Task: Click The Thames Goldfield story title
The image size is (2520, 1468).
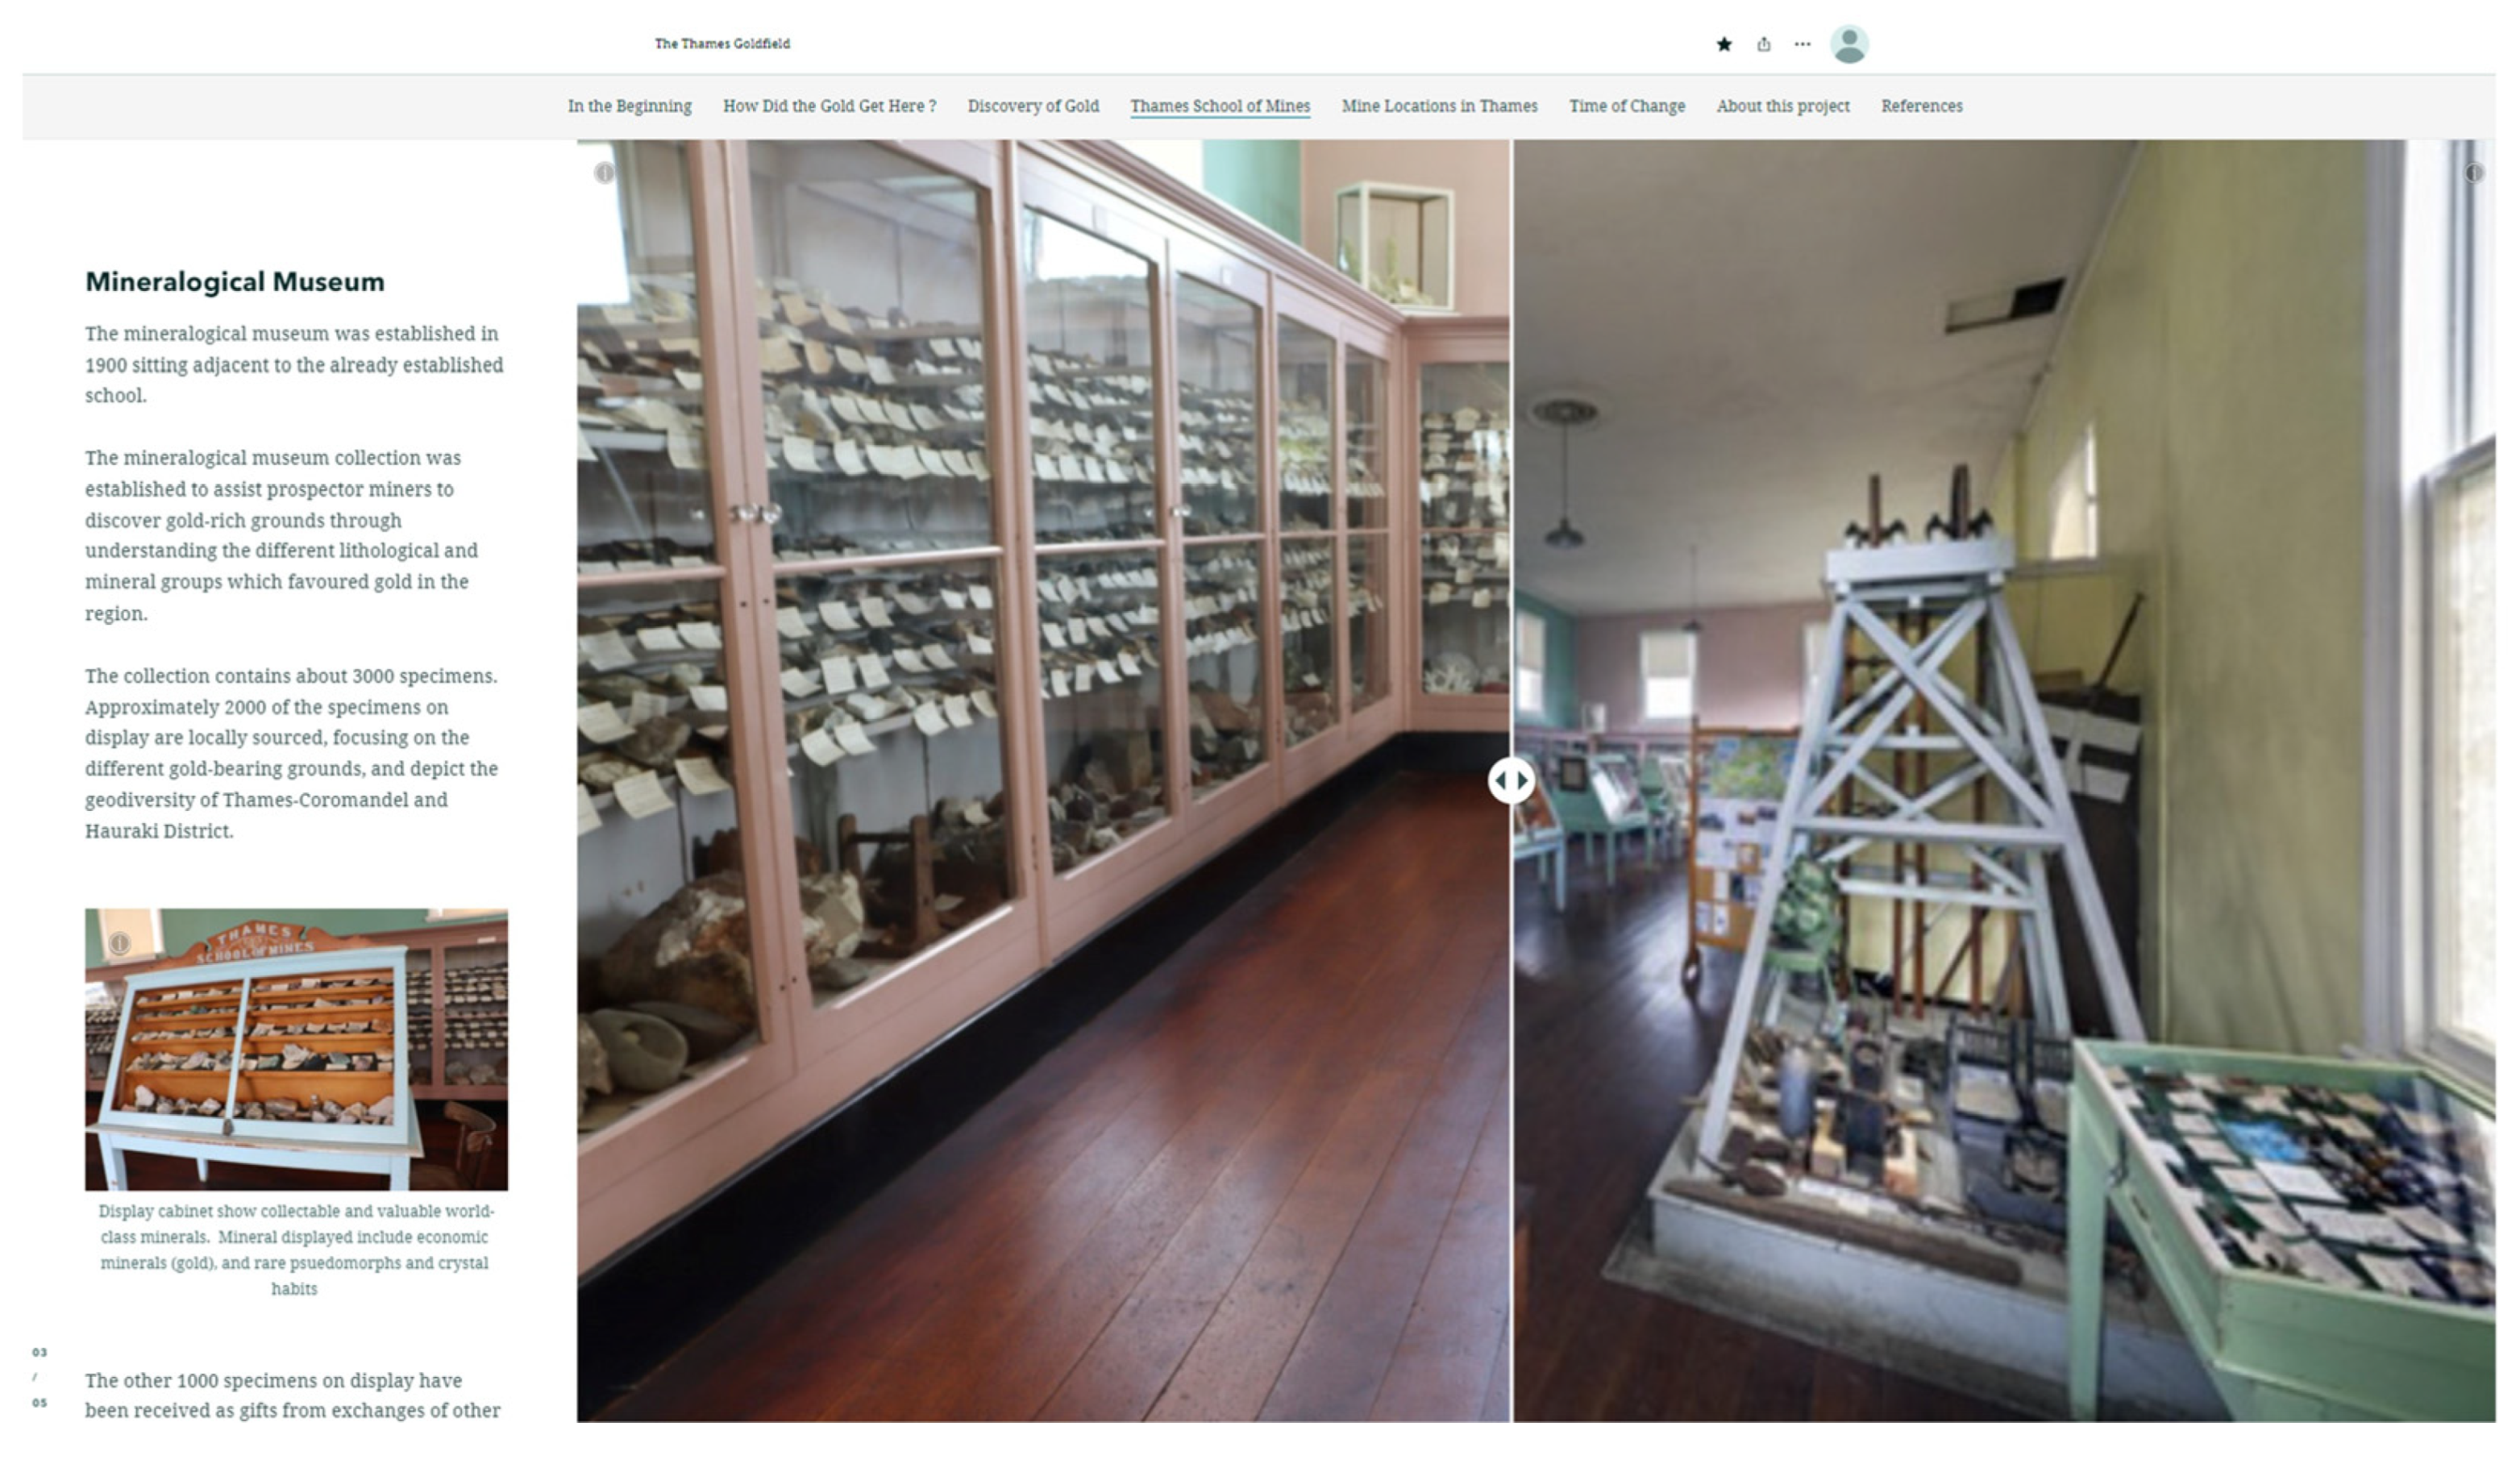Action: (x=722, y=44)
